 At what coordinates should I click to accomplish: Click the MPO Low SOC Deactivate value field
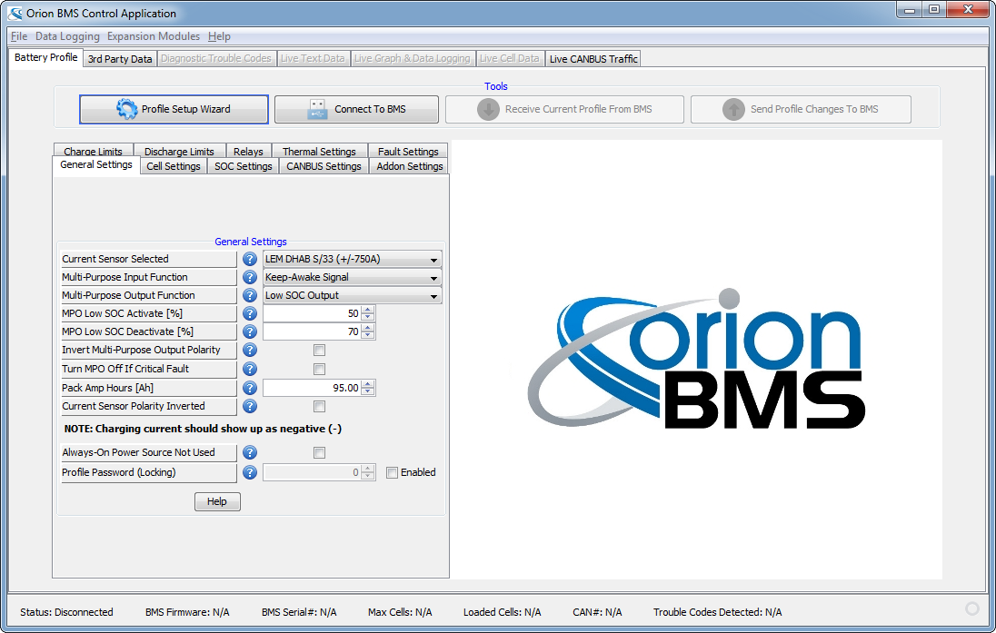pos(312,332)
